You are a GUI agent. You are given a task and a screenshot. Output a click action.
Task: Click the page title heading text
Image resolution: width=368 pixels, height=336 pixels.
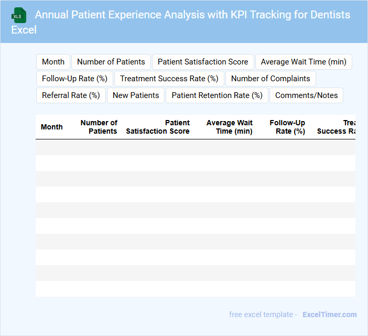192,15
